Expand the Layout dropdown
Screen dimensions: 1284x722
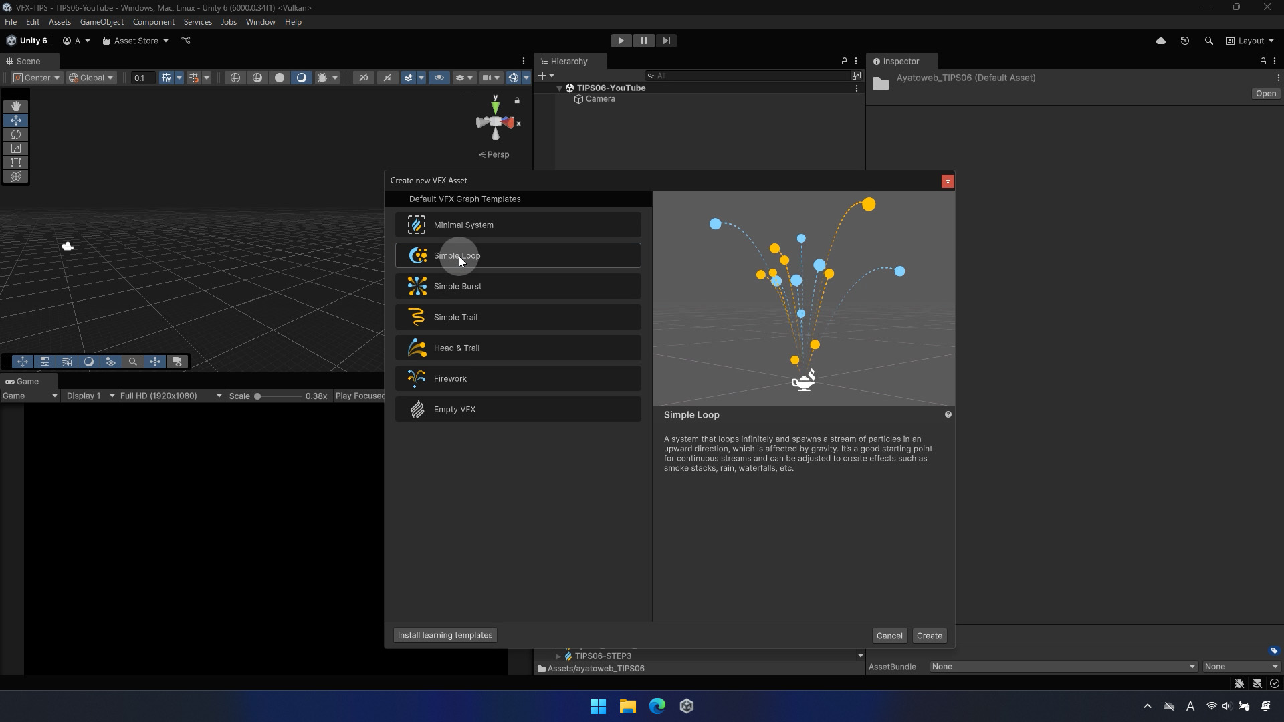[x=1249, y=41]
